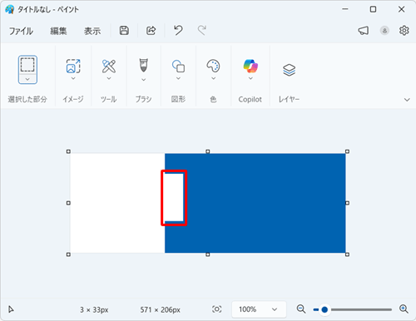This screenshot has width=416, height=321.
Task: Open the ファイル menu
Action: tap(21, 31)
